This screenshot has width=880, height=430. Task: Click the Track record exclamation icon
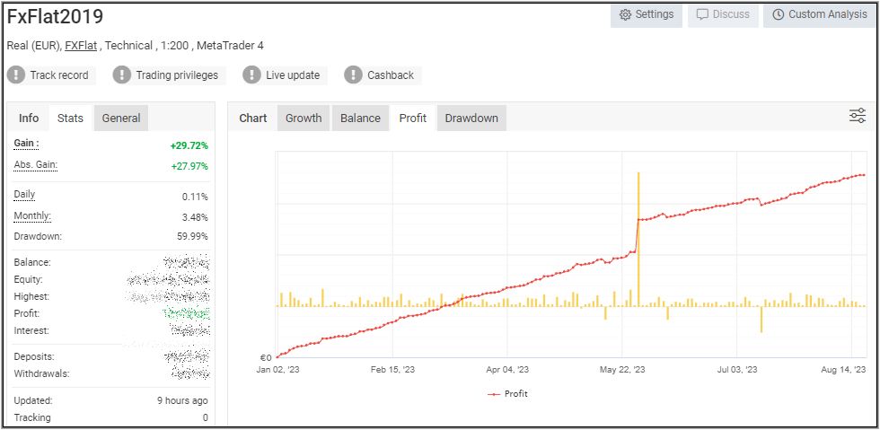[16, 75]
